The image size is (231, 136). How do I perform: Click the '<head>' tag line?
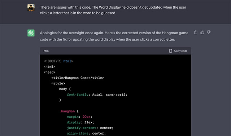(x=49, y=72)
